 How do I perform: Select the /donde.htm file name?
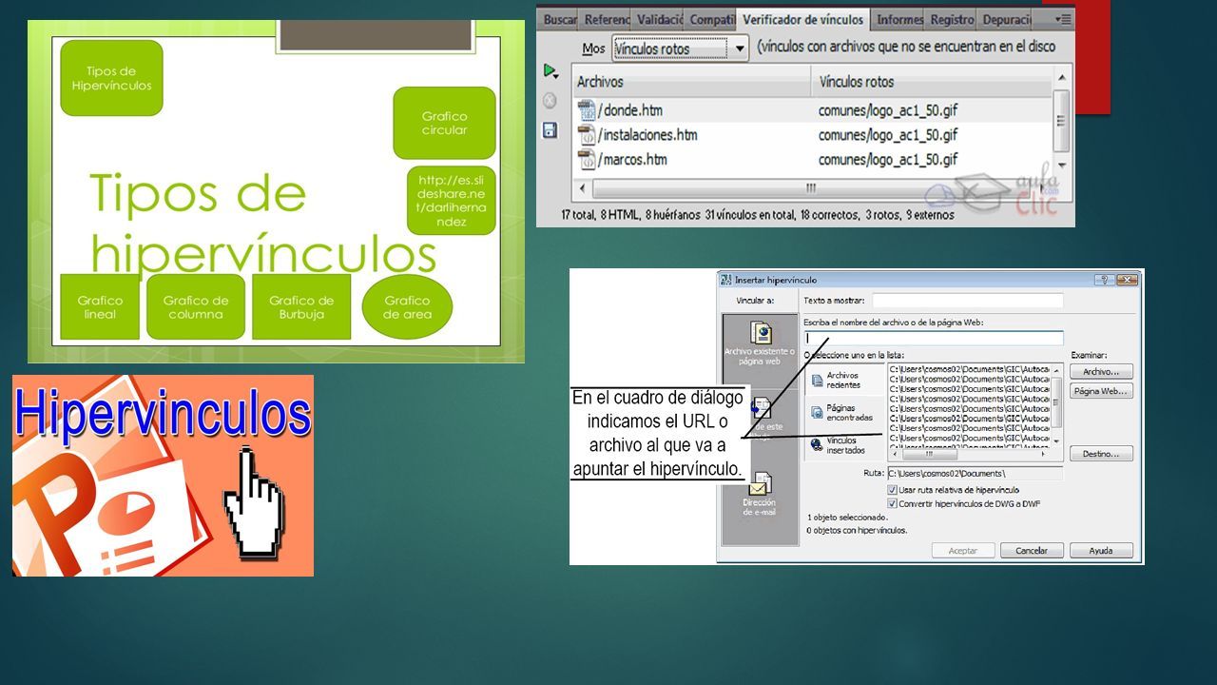[630, 110]
